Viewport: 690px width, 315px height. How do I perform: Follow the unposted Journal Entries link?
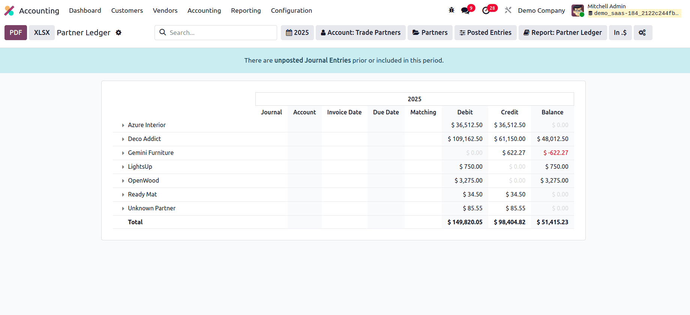[313, 60]
